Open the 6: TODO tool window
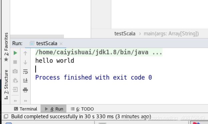This screenshot has width=208, height=124. (82, 109)
